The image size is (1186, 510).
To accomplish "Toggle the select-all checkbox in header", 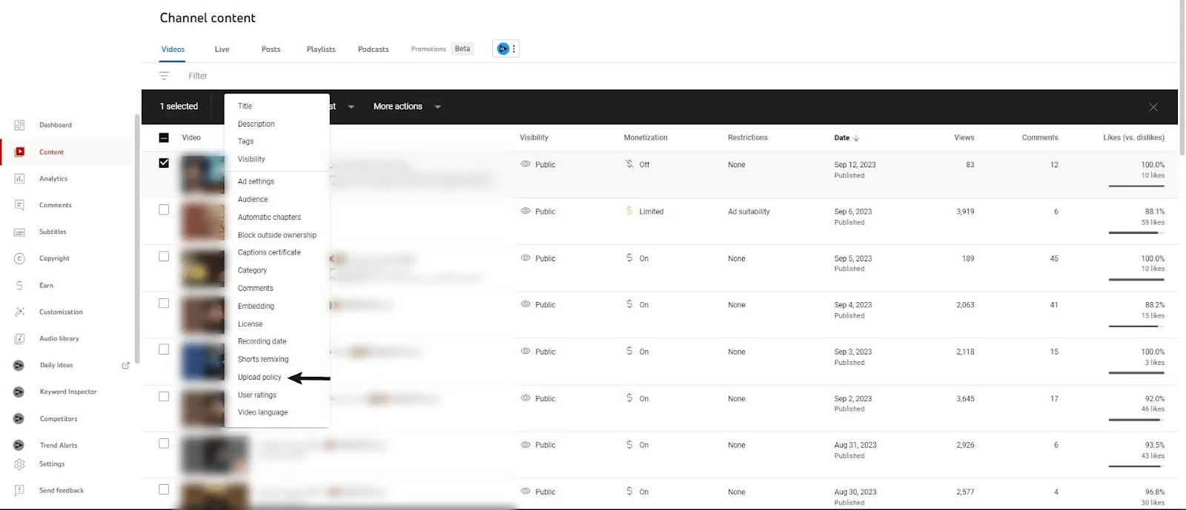I will (x=164, y=138).
